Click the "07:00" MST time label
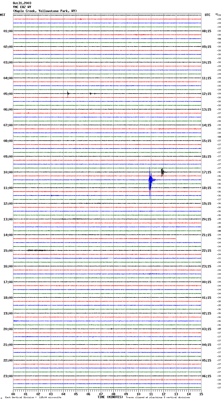The height and width of the screenshot is (401, 222). tap(8, 125)
